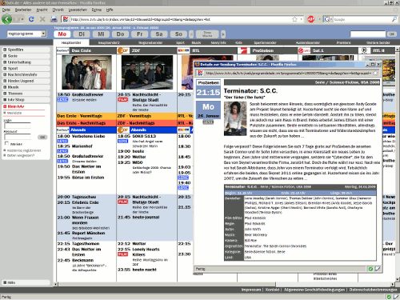Viewport: 400px width, 300px height.
Task: Go to previous week with left arrow
Action: pyautogui.click(x=191, y=34)
